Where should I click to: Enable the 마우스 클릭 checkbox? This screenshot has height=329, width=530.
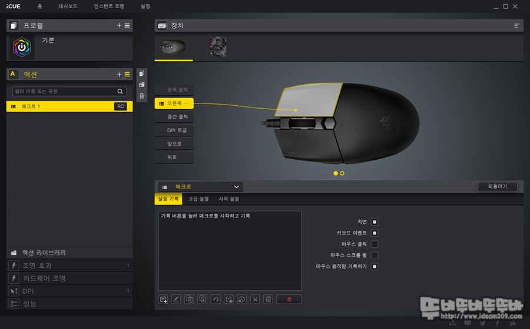point(375,244)
